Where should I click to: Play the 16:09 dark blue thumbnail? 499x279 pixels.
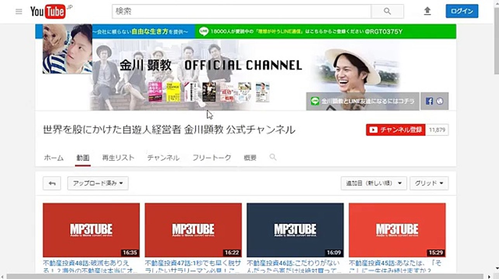tap(295, 230)
